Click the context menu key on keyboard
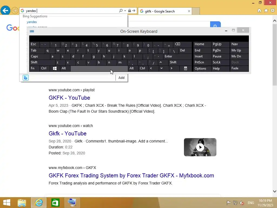The width and height of the screenshot is (277, 208). coord(186,69)
